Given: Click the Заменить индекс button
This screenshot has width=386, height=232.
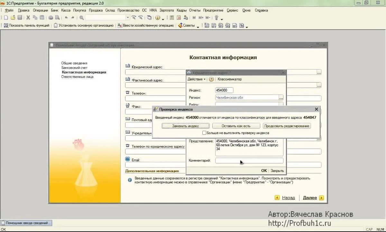Looking at the screenshot, I should pos(186,126).
